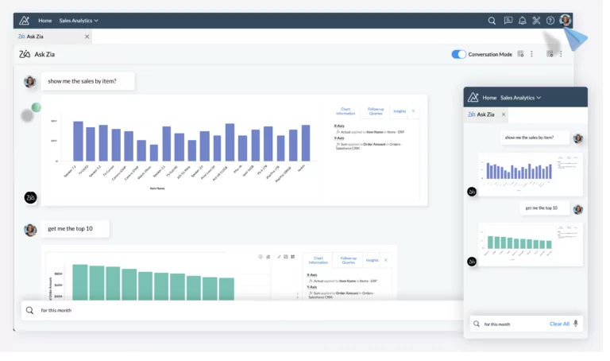Open Insights tab of blue sales chart
Screen dimensions: 610x361
click(400, 111)
